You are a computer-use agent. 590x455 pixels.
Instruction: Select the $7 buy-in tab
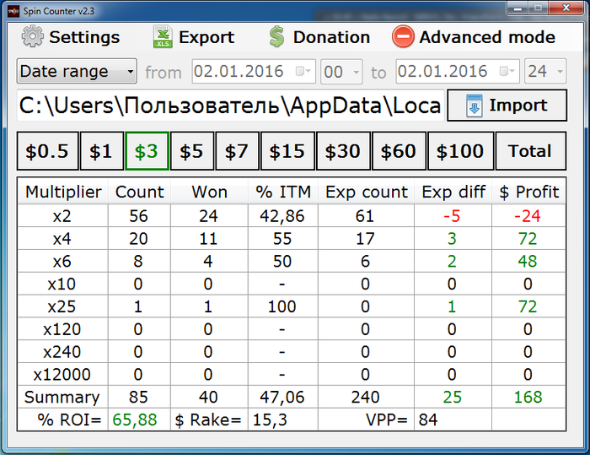click(237, 151)
